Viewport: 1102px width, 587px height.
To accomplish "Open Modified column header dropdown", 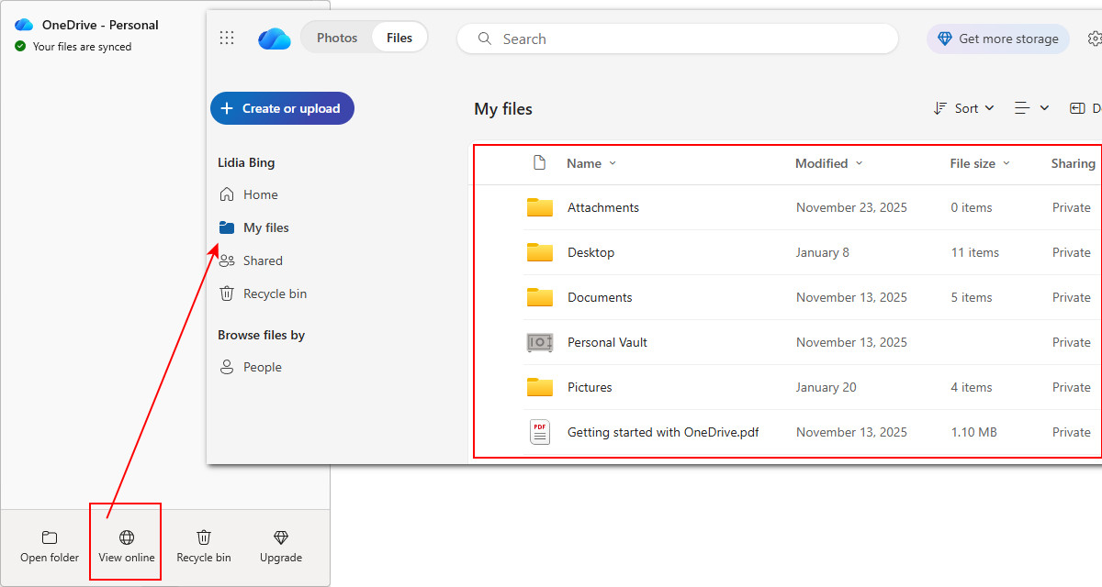I will (829, 163).
